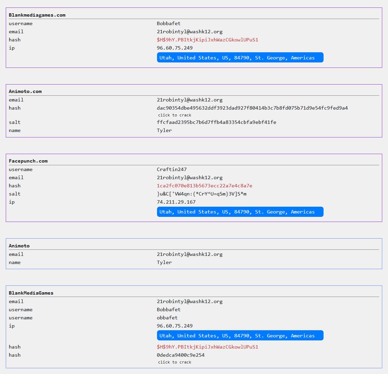This screenshot has height=374, width=388.
Task: Click the Facepunch.com section heading
Action: coord(28,161)
